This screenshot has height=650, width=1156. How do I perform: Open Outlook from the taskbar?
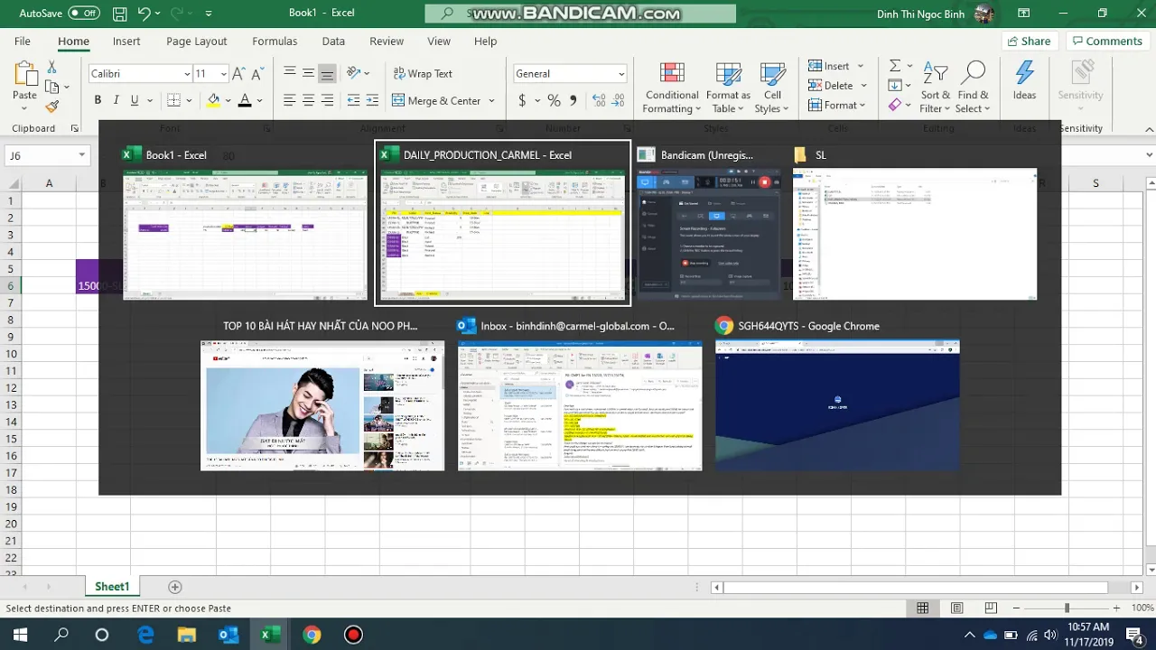pos(228,635)
